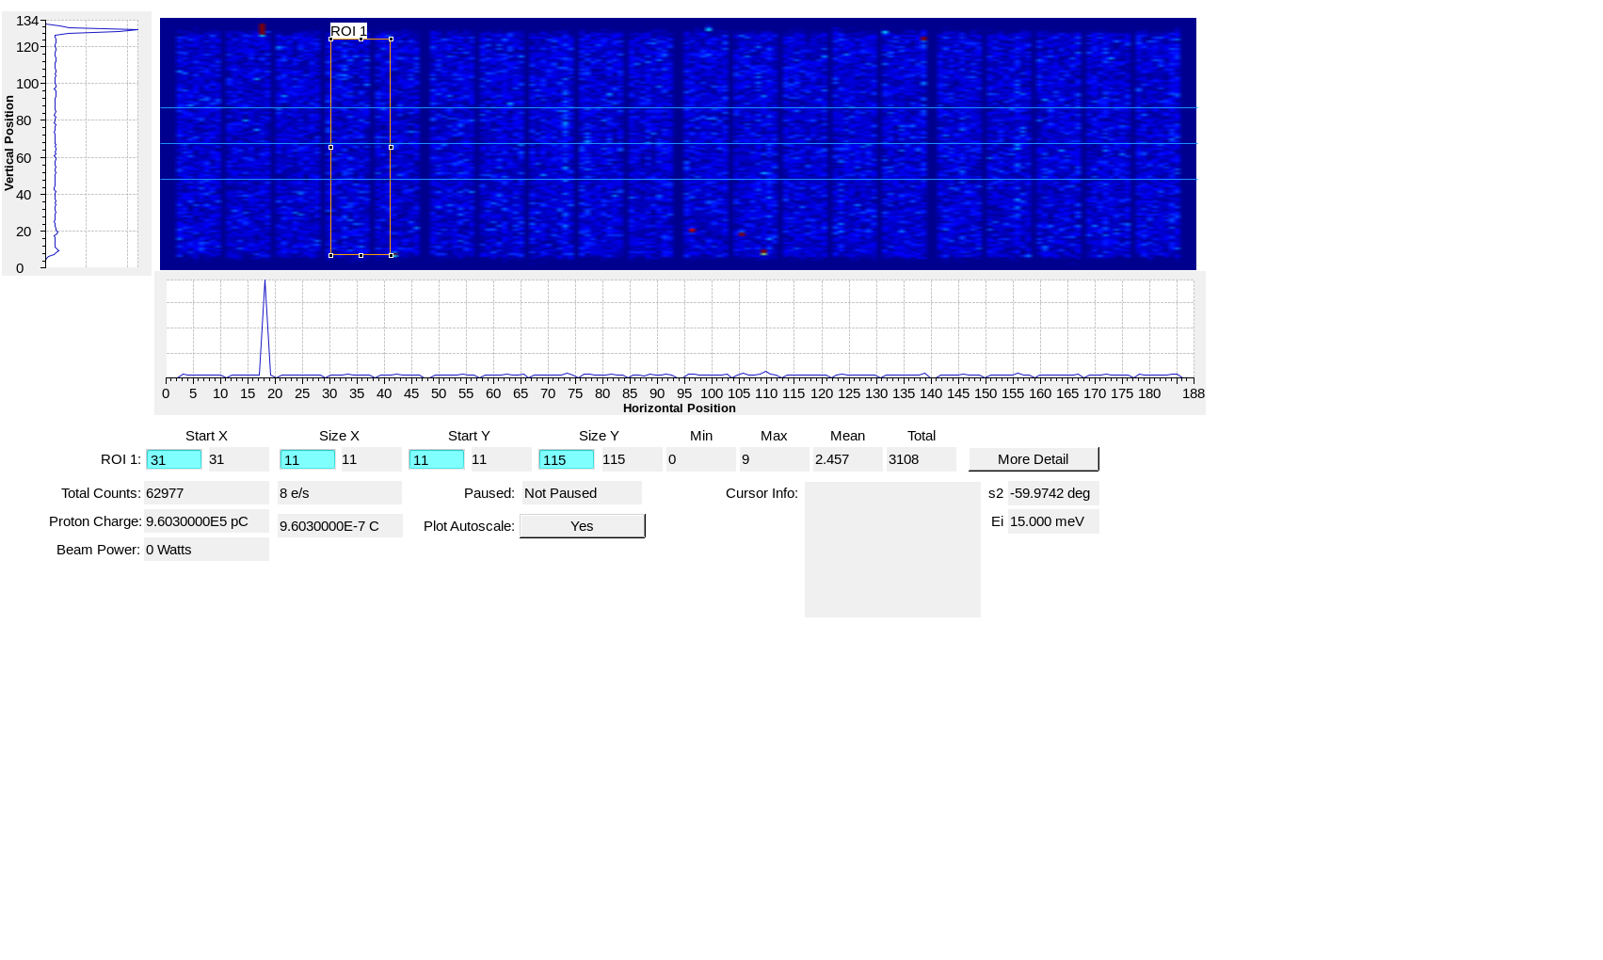Select the s2 angle value -59.9742 deg
Viewport: 1603px width, 960px height.
point(1051,492)
